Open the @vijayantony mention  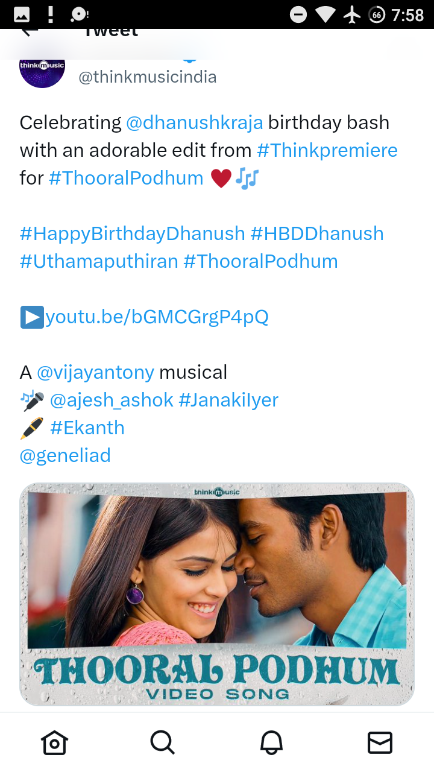pyautogui.click(x=96, y=372)
